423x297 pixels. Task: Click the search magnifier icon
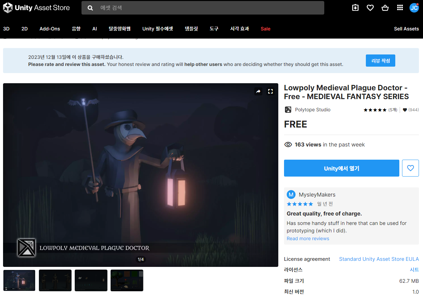point(90,8)
